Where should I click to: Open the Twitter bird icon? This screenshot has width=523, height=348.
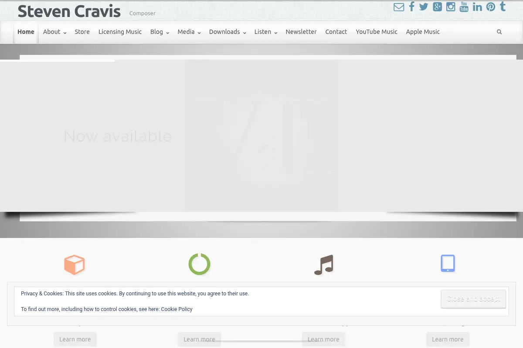click(424, 7)
